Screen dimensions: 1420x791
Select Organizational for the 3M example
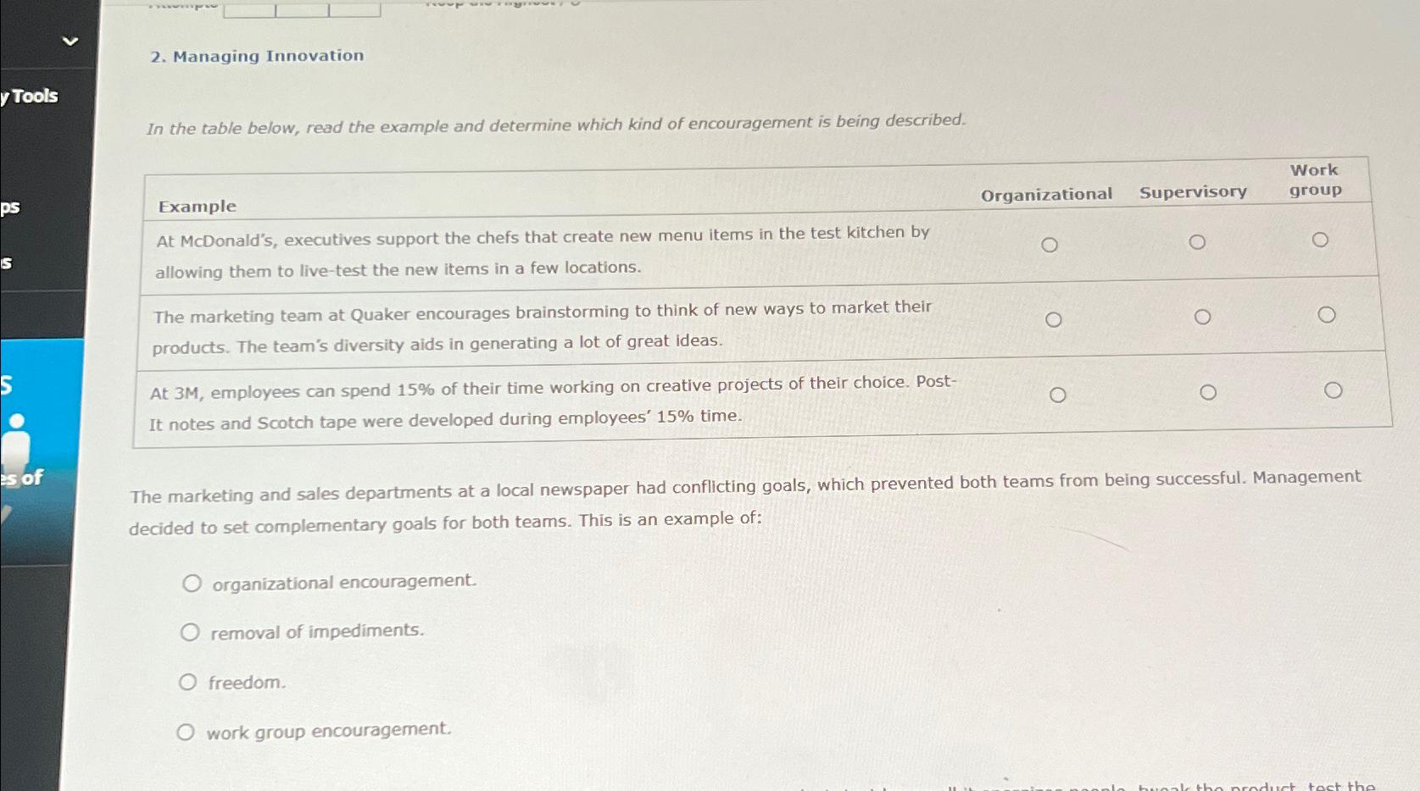[1058, 393]
